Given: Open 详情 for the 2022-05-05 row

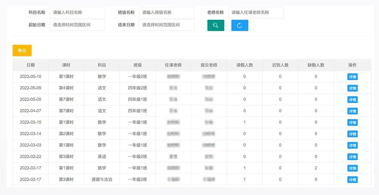Looking at the screenshot, I should point(352,99).
